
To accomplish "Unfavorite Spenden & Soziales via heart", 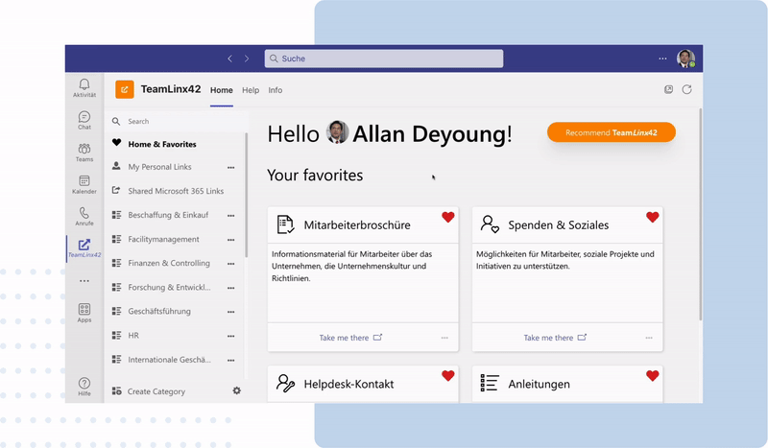I will click(653, 217).
